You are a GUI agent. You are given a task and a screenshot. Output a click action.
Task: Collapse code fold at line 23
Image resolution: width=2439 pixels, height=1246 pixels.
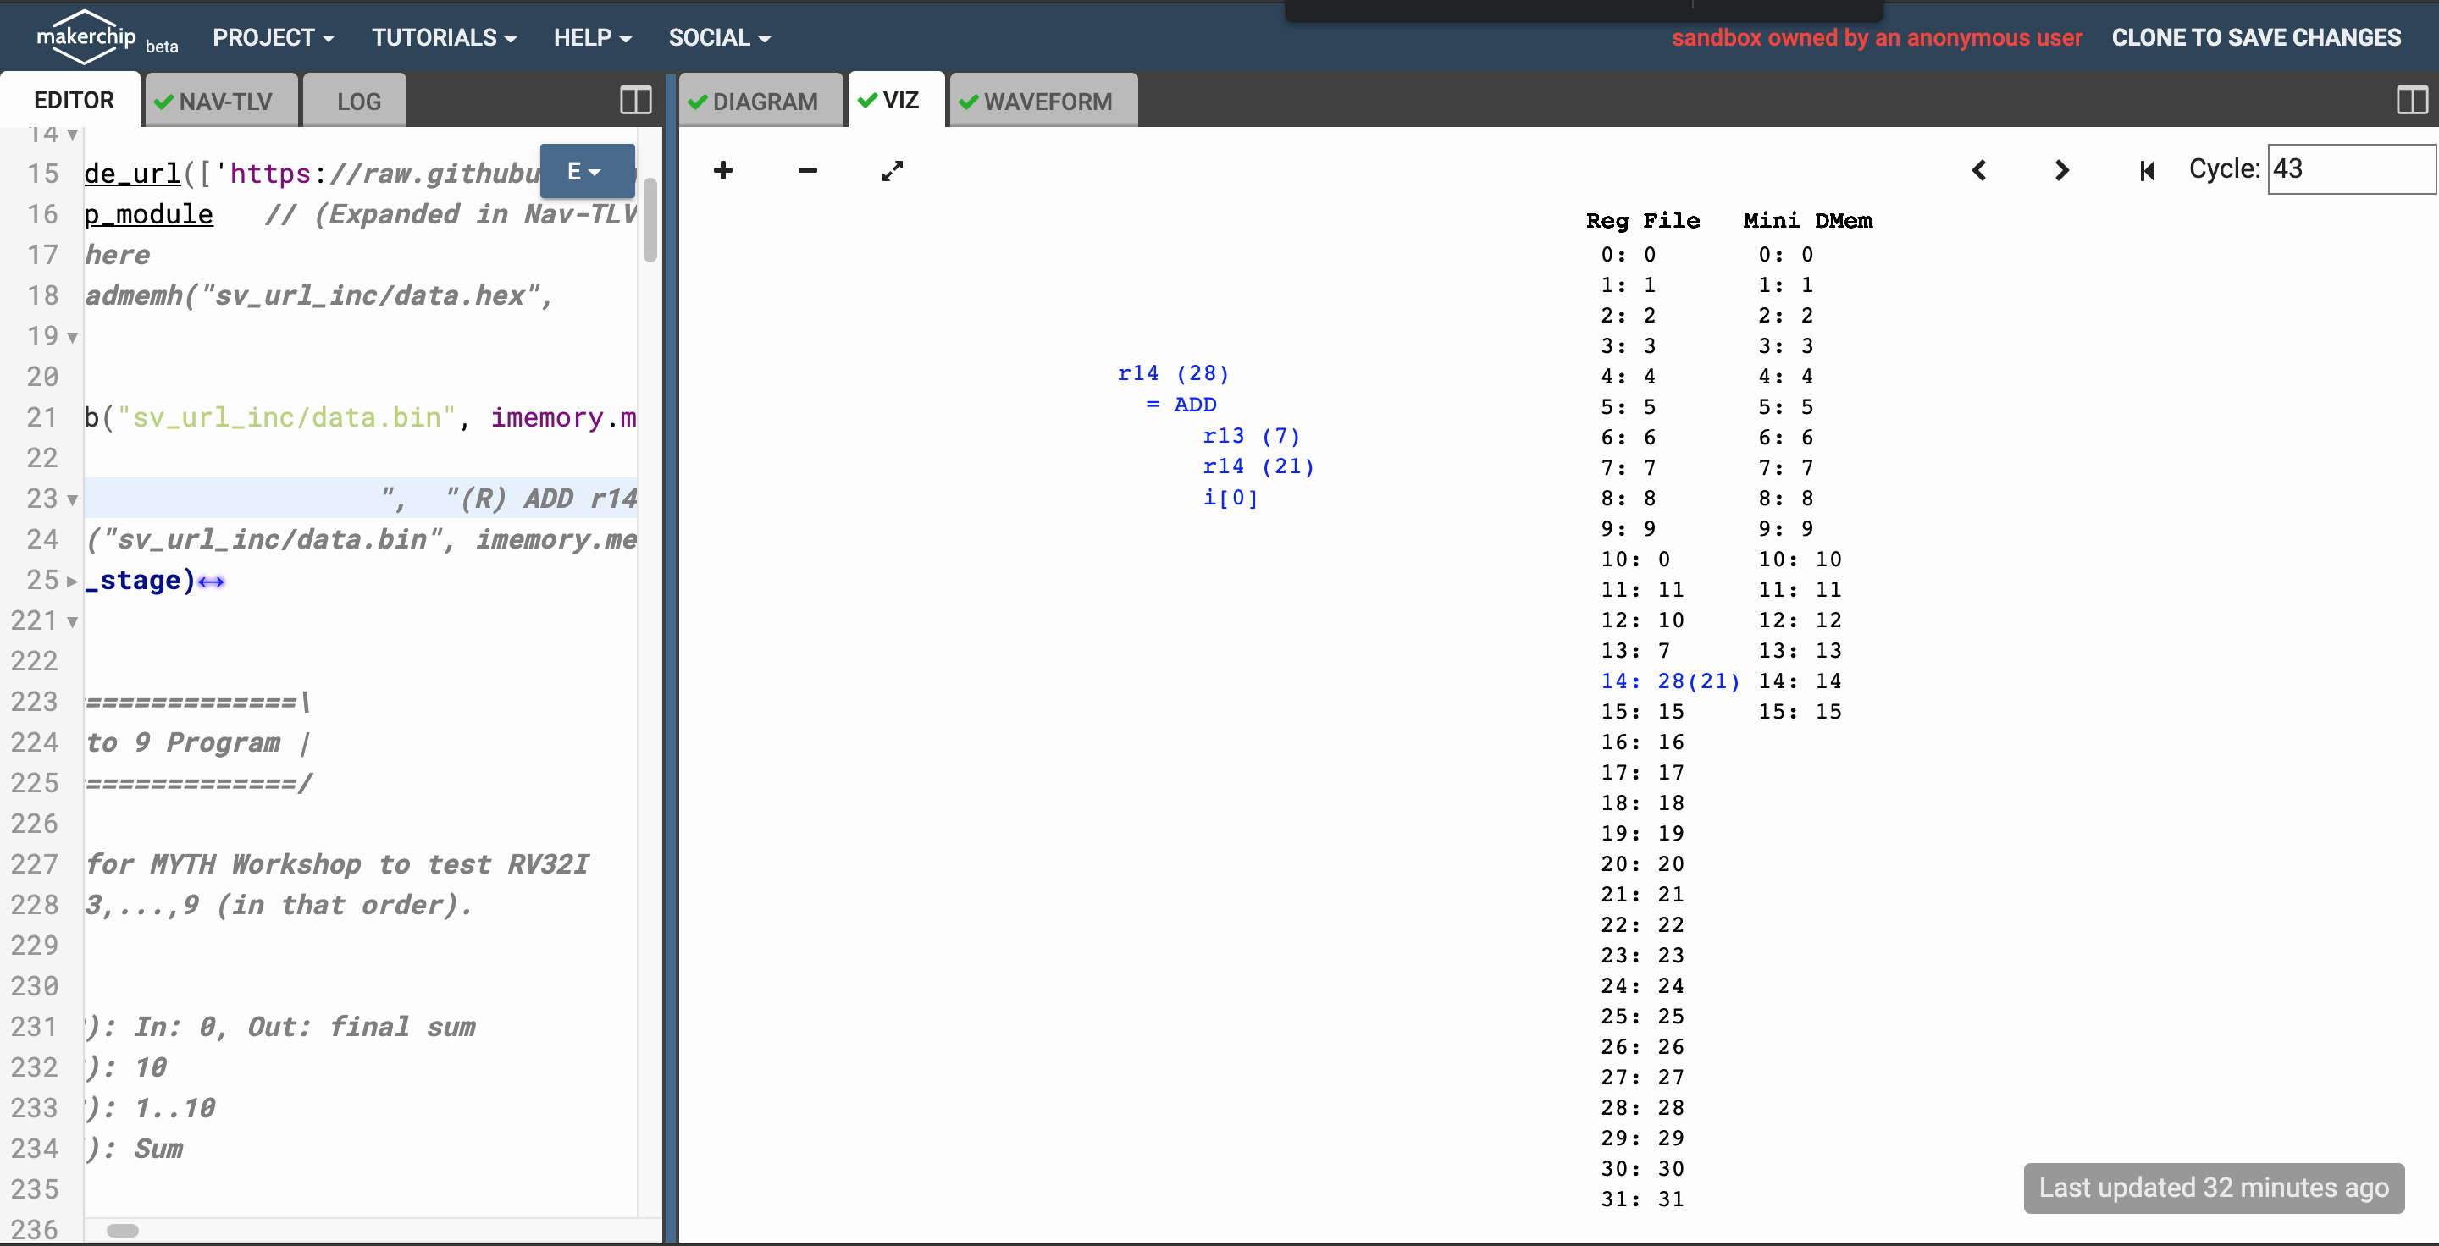[73, 499]
